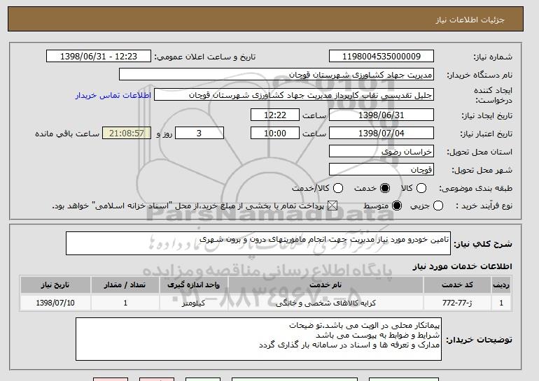The width and height of the screenshot is (539, 381).
Task: Click the نام خدمت column header
Action: tap(325, 285)
